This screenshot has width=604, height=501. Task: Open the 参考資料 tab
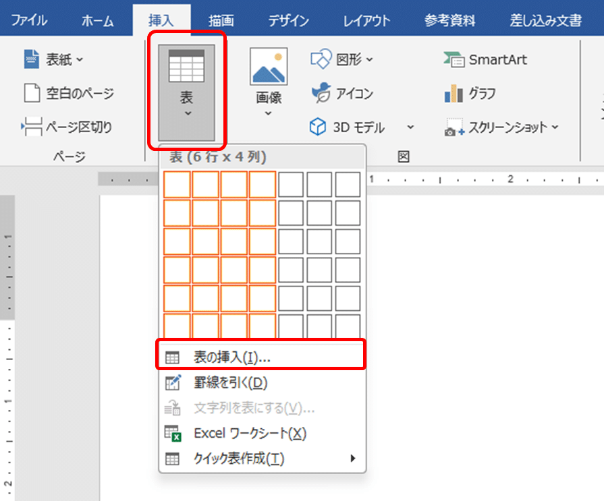(450, 21)
